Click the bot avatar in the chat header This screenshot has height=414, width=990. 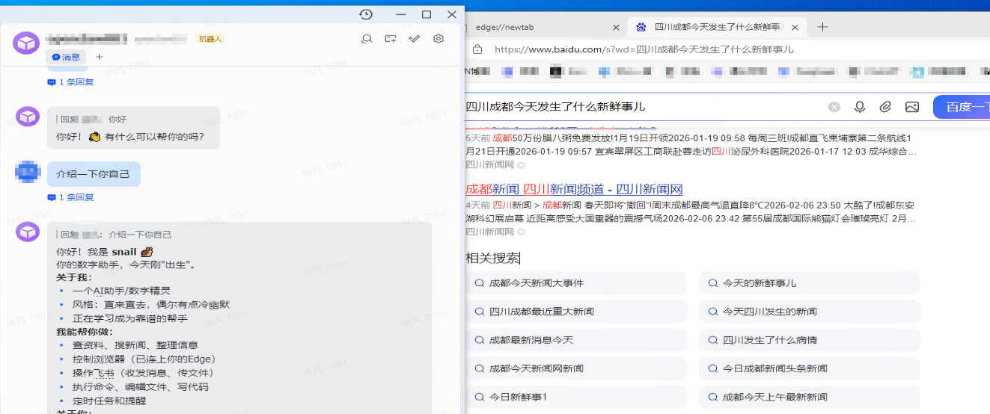26,43
